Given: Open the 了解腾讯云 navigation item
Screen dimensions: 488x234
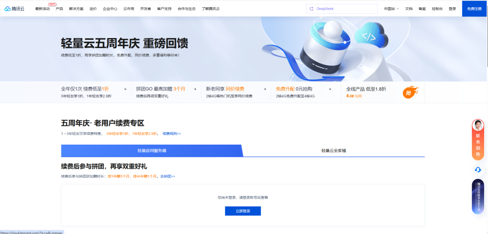Looking at the screenshot, I should click(x=210, y=9).
